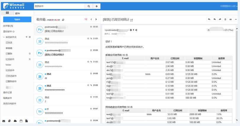Image resolution: width=240 pixels, height=126 pixels.
Task: Click T1 avatar in mail list
Action: [x=40, y=112]
